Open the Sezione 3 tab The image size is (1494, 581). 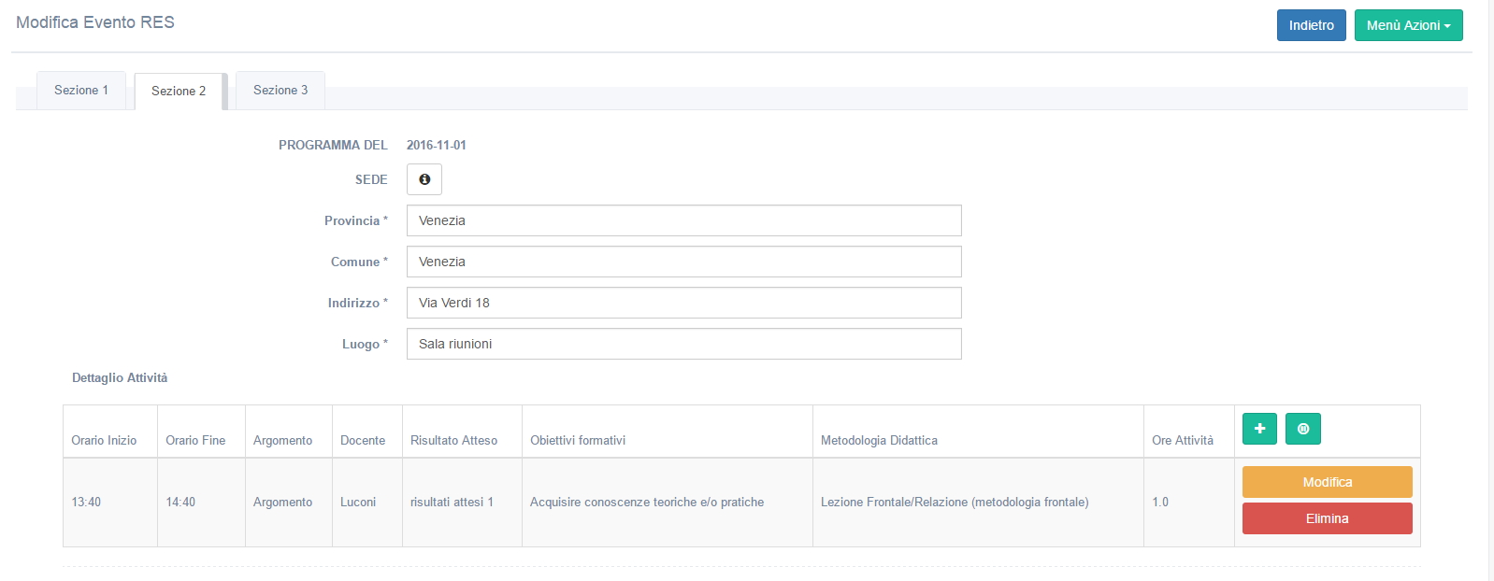(x=280, y=91)
